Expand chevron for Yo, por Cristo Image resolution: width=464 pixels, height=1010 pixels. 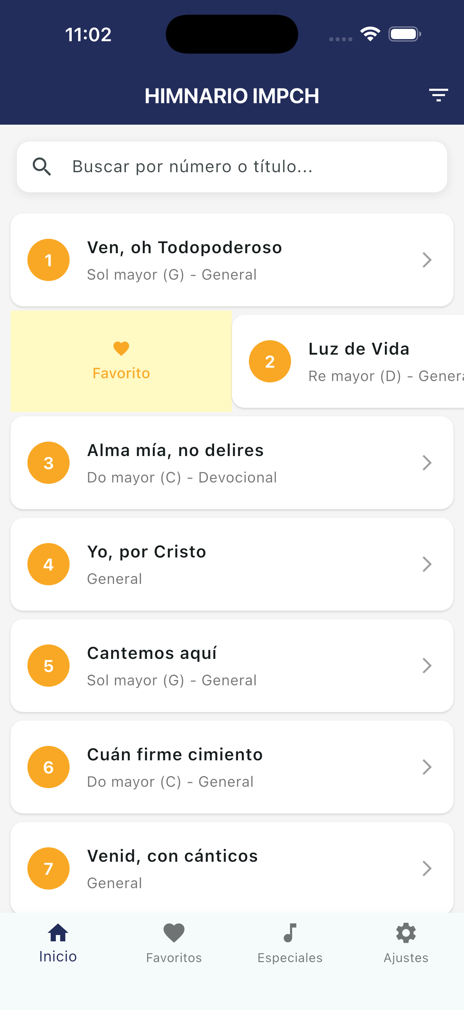click(x=427, y=564)
